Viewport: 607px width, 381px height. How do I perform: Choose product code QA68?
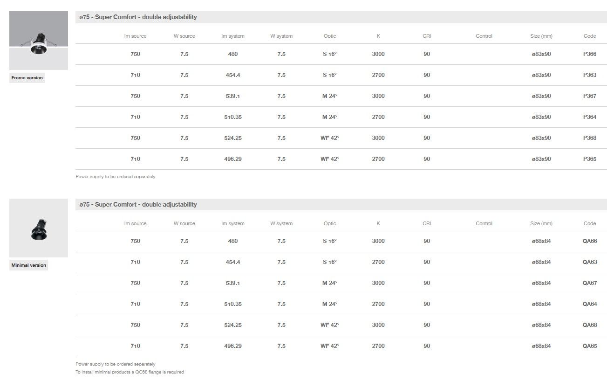click(x=589, y=325)
